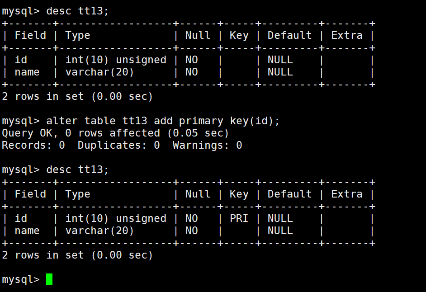The height and width of the screenshot is (292, 426).
Task: Click the green terminal cursor block
Action: (x=49, y=279)
